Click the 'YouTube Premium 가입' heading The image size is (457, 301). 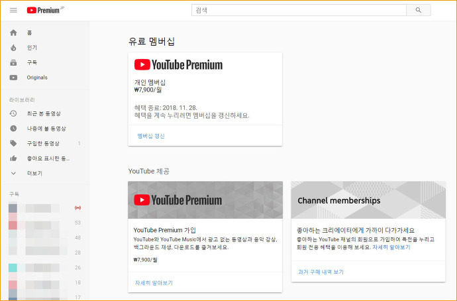[165, 230]
